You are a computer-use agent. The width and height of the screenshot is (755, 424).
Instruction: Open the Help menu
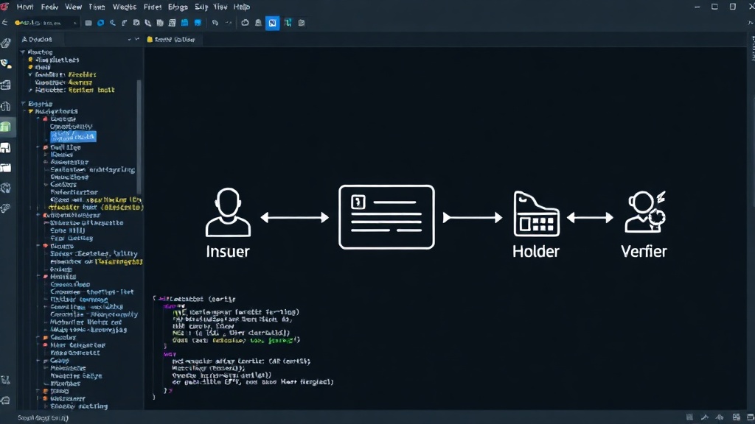coord(241,7)
